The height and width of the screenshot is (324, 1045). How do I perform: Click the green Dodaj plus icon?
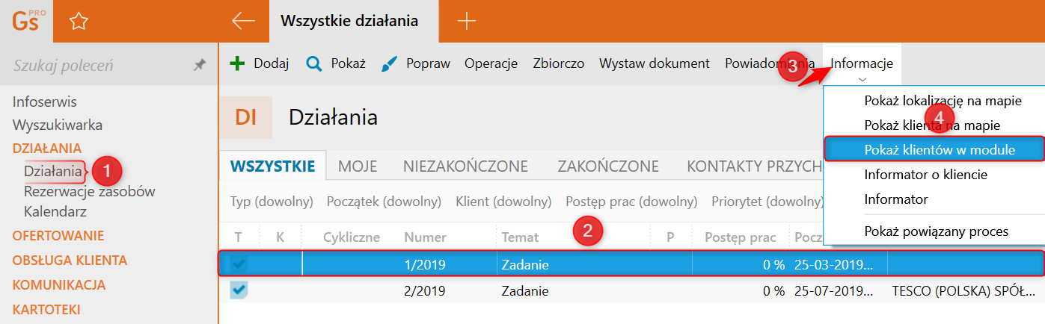pyautogui.click(x=237, y=63)
